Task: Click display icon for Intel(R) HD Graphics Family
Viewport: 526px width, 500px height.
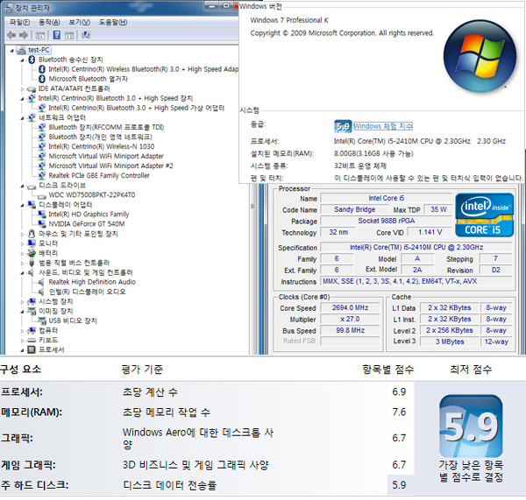Action: point(42,215)
